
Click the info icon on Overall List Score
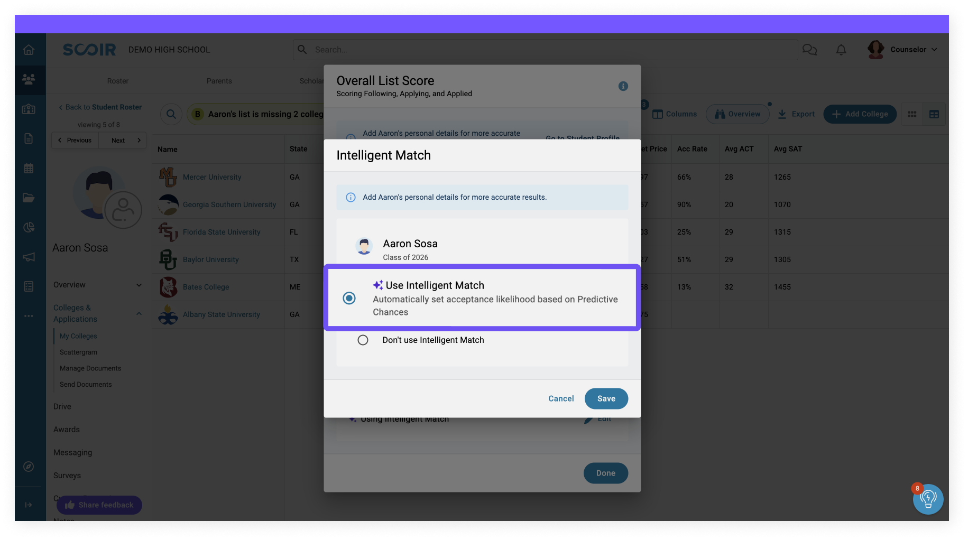click(623, 86)
